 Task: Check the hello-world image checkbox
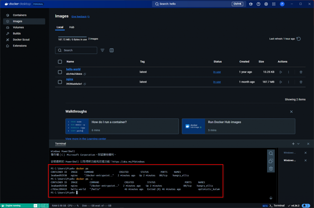click(60, 72)
